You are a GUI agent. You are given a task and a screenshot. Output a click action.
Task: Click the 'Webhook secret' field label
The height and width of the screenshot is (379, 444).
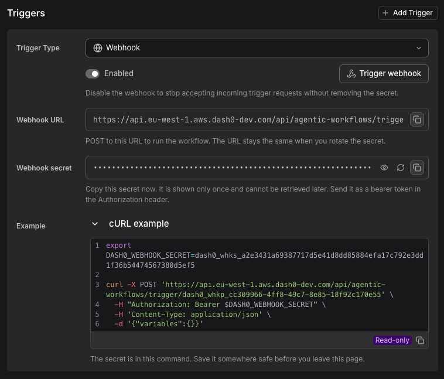coord(44,168)
